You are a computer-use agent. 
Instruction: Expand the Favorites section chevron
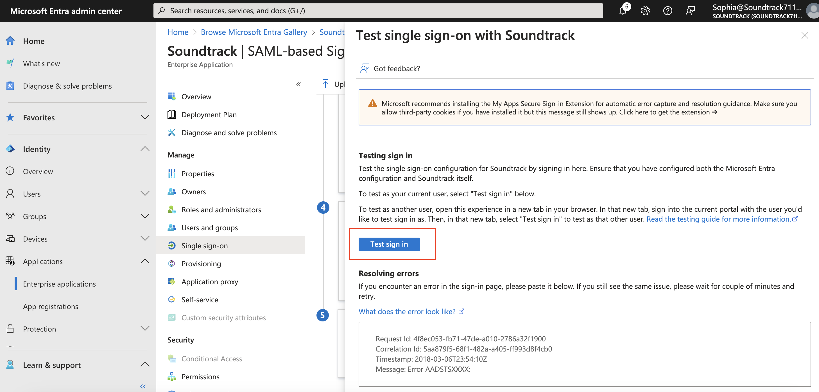145,117
